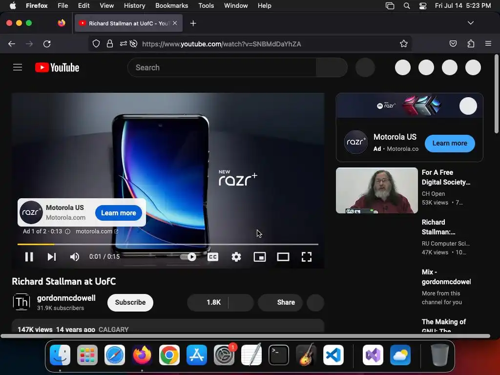The image size is (500, 375).
Task: Go back with the Firefox back arrow
Action: [x=12, y=43]
